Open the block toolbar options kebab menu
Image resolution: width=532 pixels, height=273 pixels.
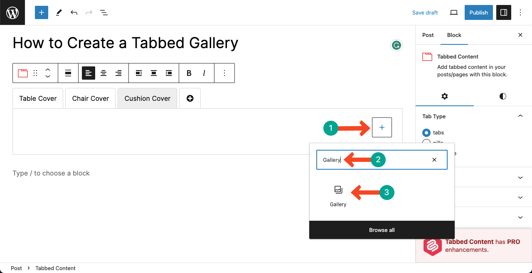[224, 73]
